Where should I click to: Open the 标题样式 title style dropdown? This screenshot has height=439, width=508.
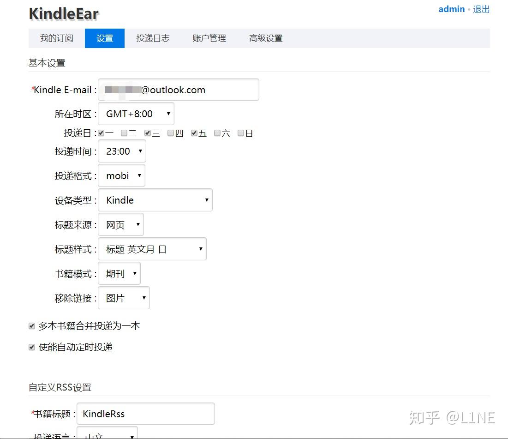coord(152,249)
